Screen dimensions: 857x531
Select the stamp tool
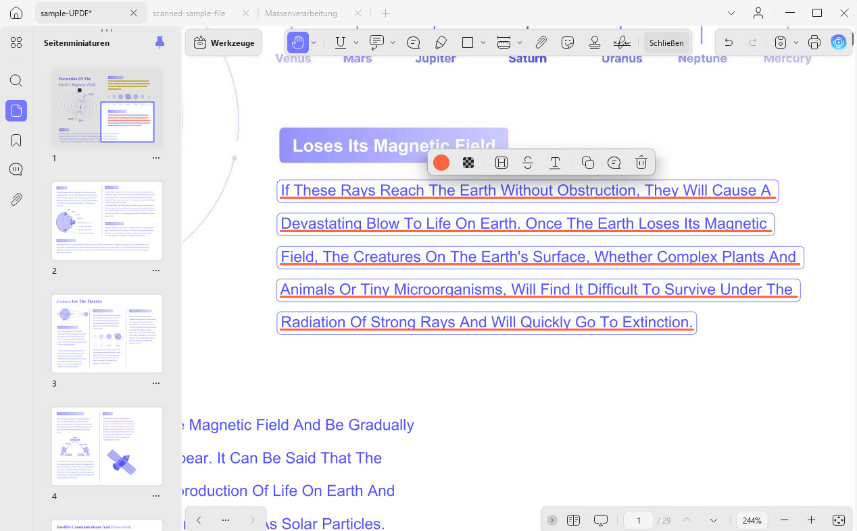595,43
